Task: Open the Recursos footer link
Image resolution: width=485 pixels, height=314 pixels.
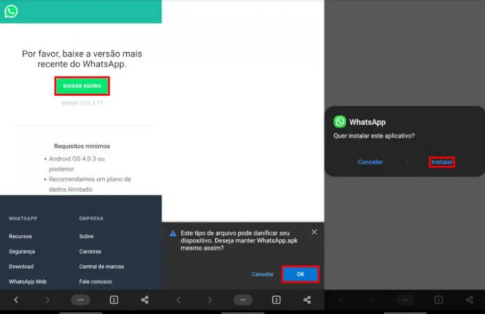Action: click(x=20, y=236)
